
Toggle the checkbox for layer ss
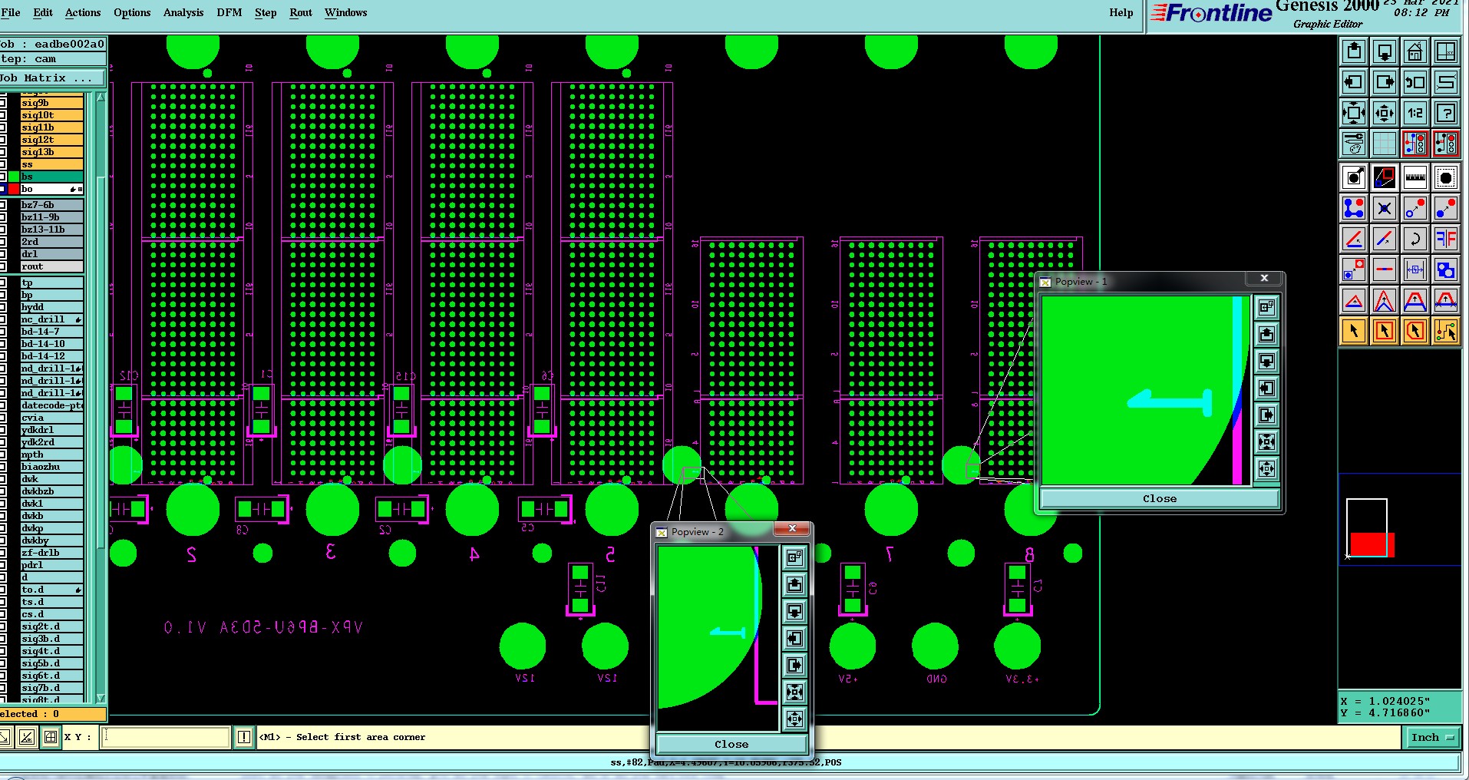tap(3, 164)
